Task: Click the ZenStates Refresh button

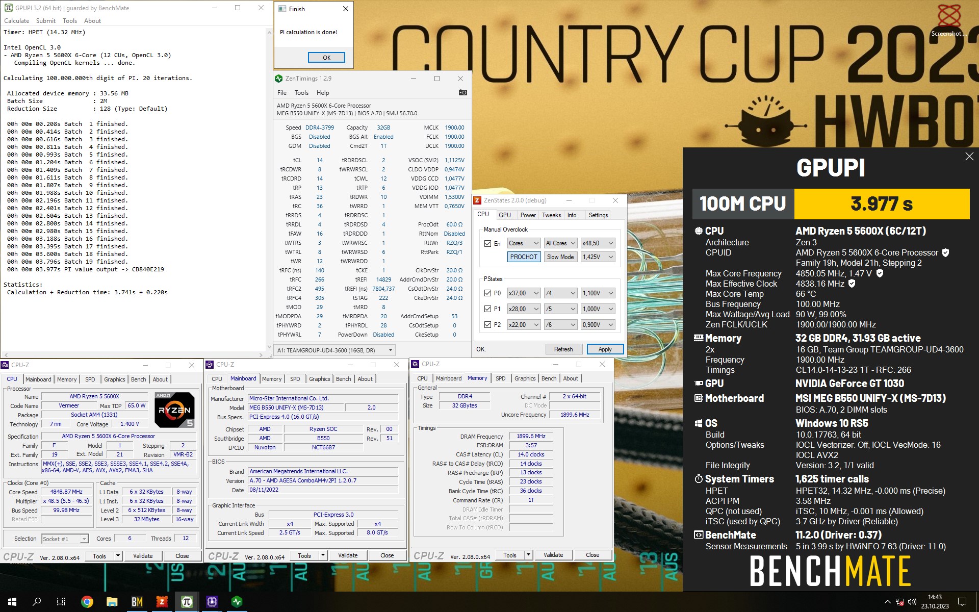Action: [x=563, y=349]
